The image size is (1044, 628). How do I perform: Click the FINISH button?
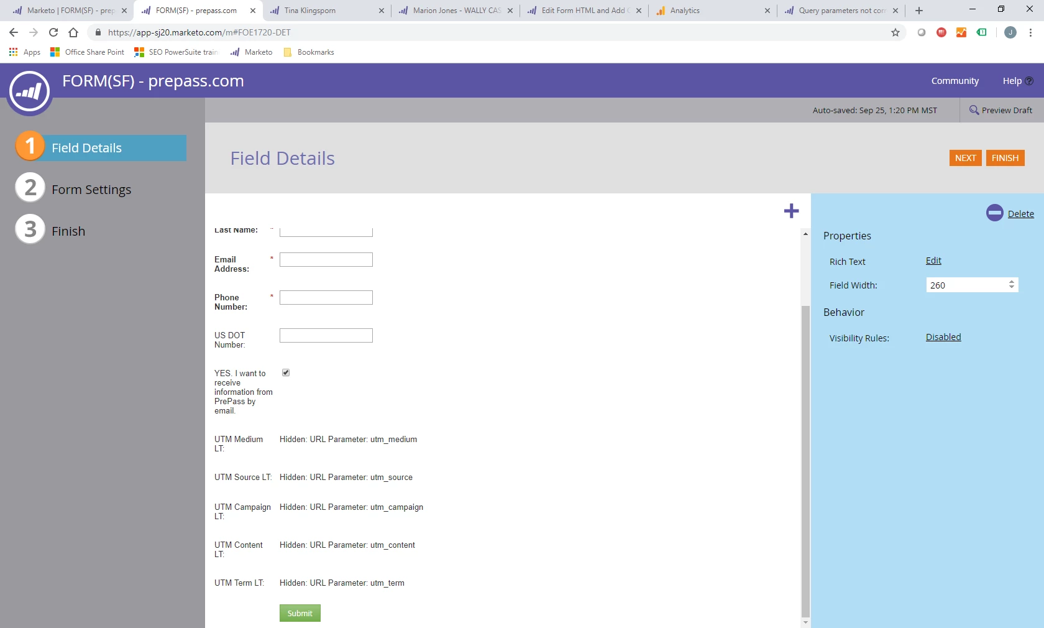[x=1005, y=158]
